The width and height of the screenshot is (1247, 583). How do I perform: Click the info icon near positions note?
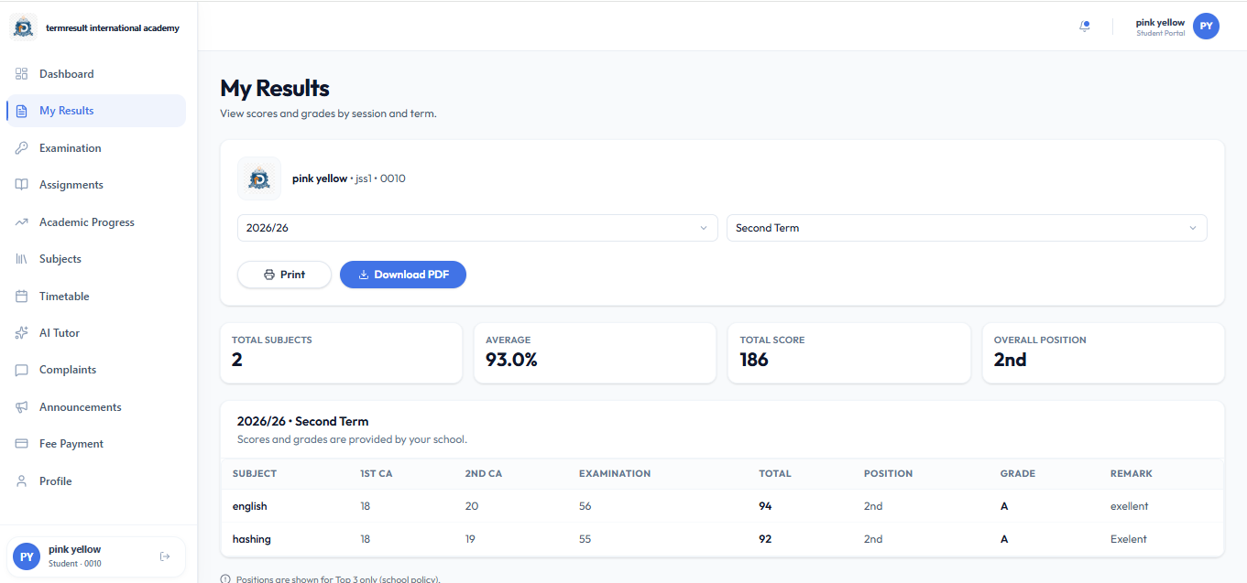point(226,579)
